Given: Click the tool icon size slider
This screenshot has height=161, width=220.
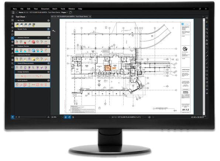Looking at the screenshot, I should coord(32,117).
